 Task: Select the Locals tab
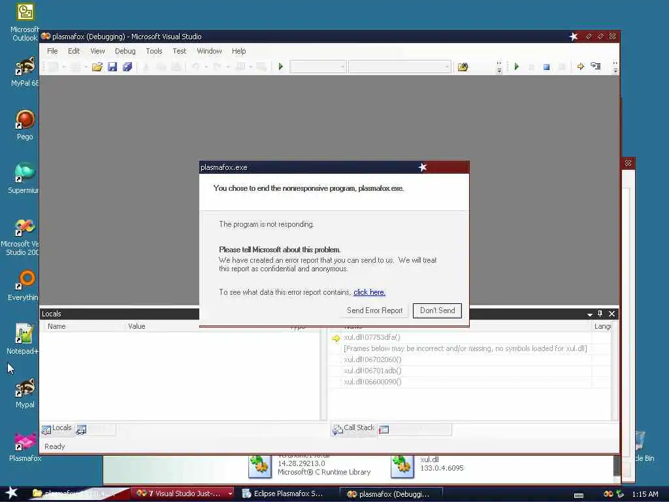57,428
